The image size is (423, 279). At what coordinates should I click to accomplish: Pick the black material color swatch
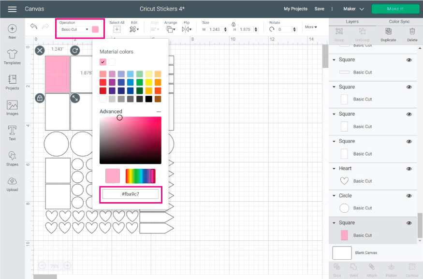pos(148,99)
